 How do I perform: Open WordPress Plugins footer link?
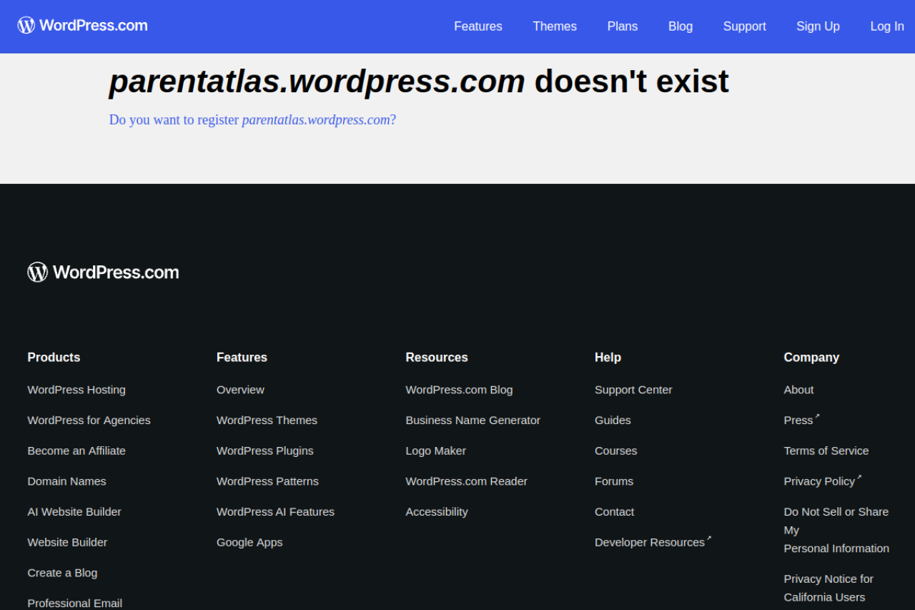265,451
